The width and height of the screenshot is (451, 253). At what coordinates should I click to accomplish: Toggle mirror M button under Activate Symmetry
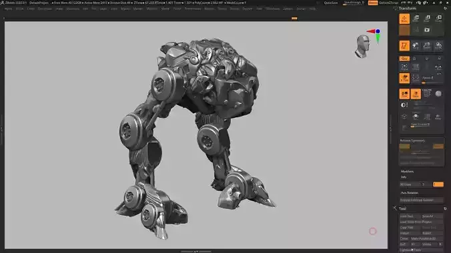tap(438, 146)
